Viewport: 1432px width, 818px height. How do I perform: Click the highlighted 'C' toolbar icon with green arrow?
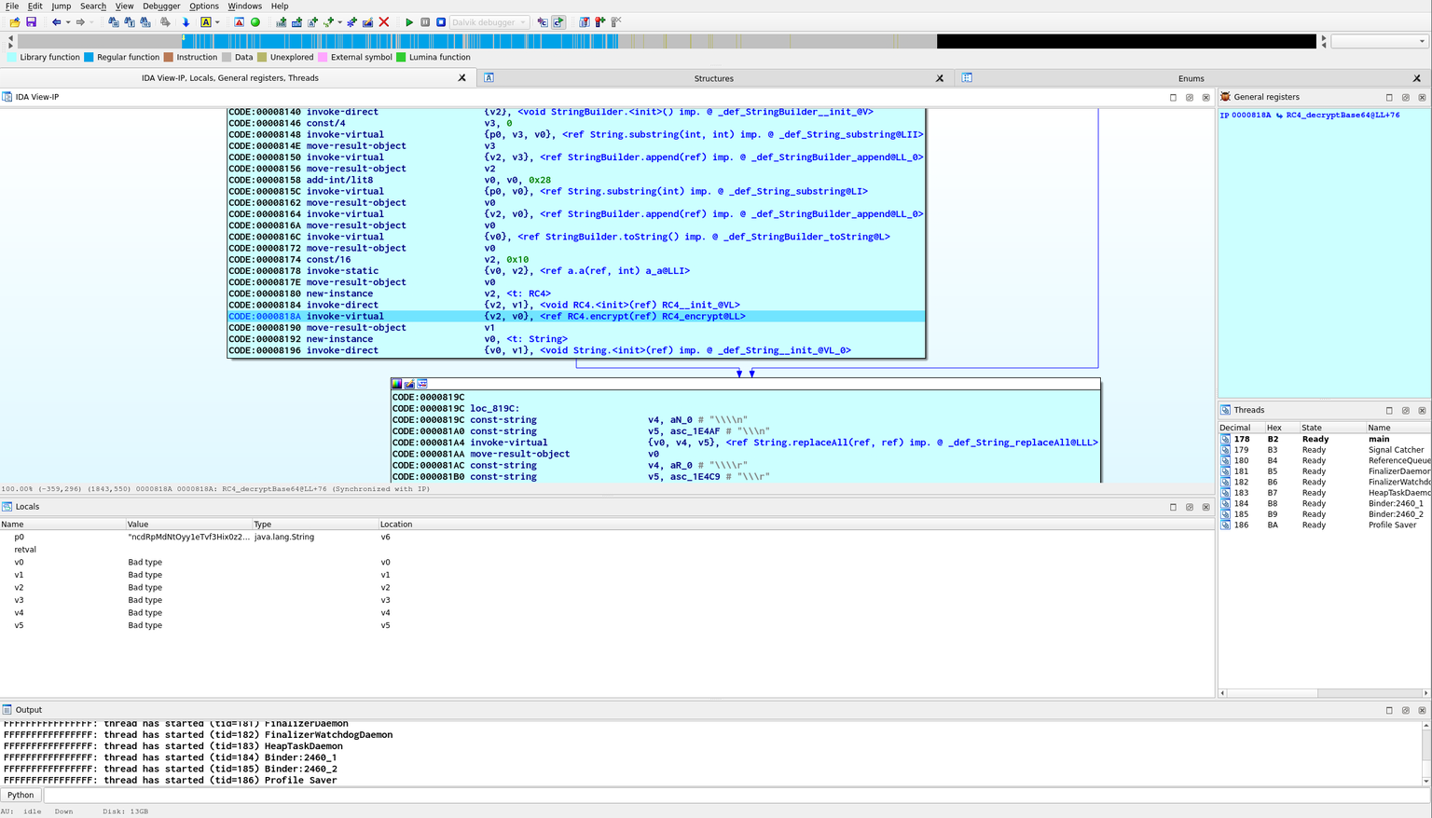coord(558,22)
